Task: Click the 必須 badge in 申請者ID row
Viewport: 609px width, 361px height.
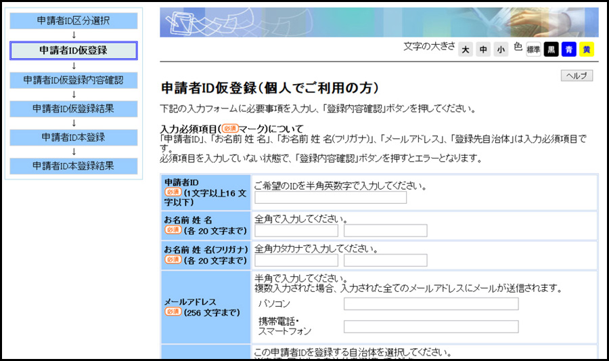Action: tap(173, 192)
